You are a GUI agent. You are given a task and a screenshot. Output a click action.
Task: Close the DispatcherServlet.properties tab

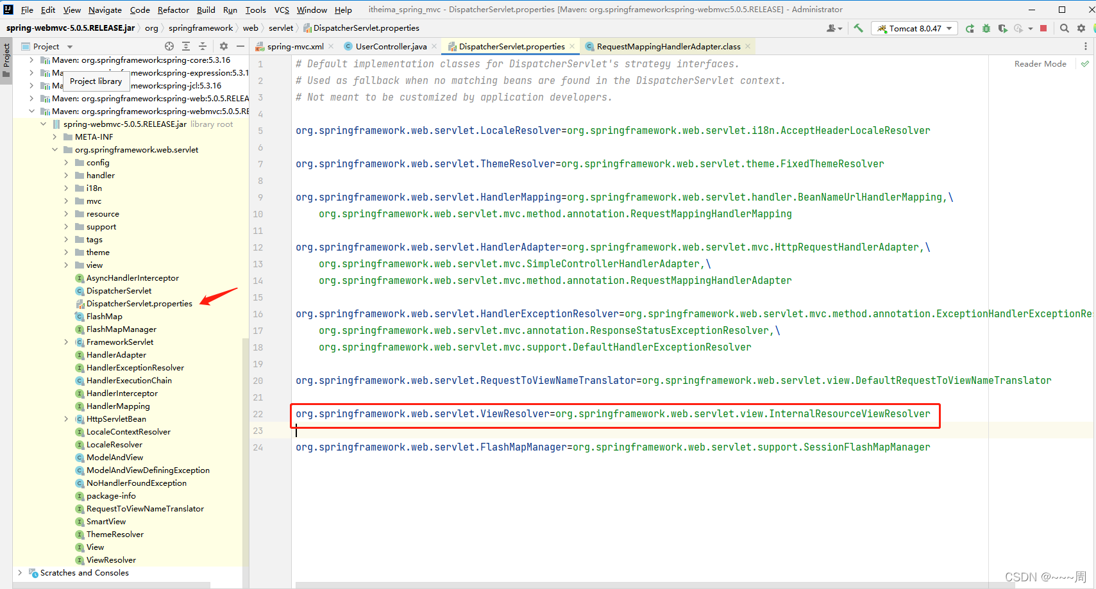pos(572,46)
